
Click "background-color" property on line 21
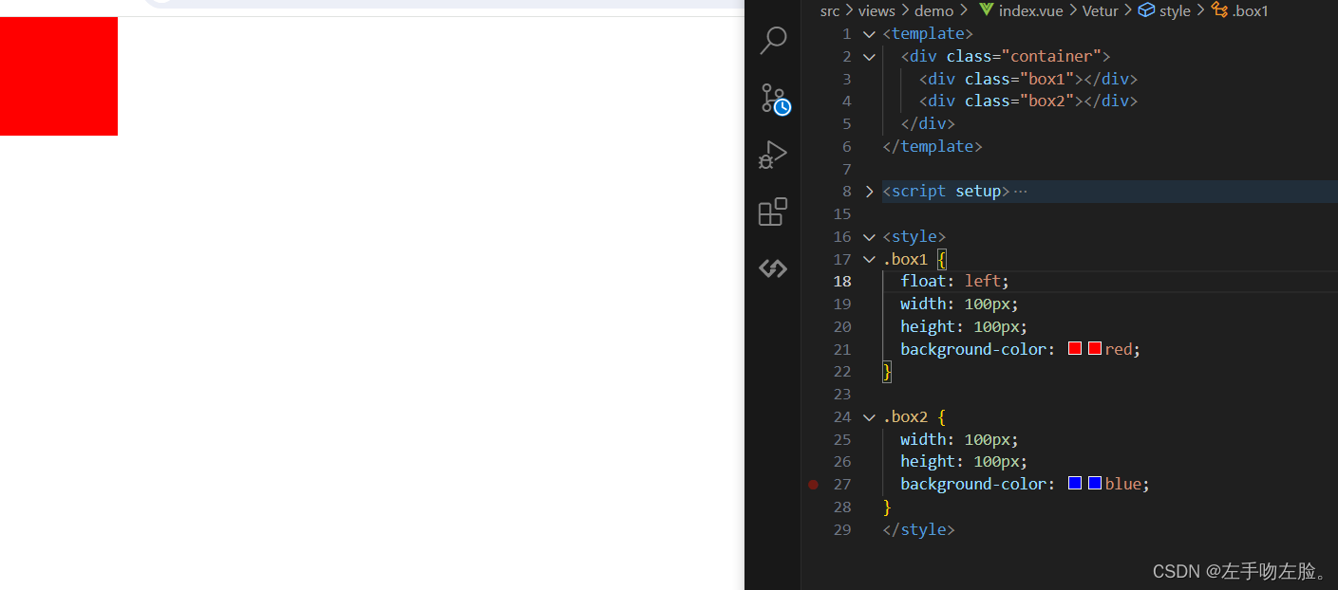pyautogui.click(x=973, y=350)
